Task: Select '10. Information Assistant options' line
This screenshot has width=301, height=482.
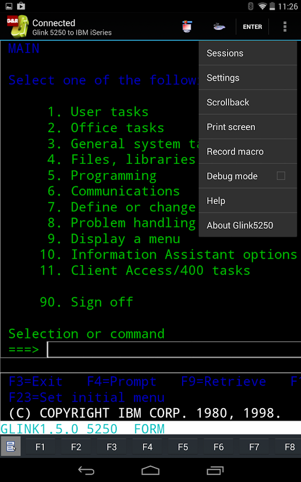Action: click(169, 255)
